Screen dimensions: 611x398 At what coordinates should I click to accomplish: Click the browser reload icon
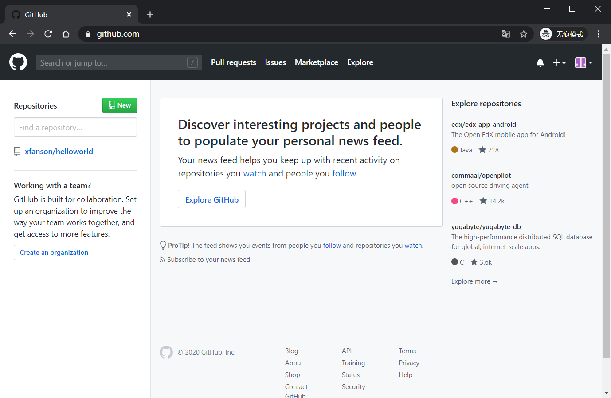(48, 34)
